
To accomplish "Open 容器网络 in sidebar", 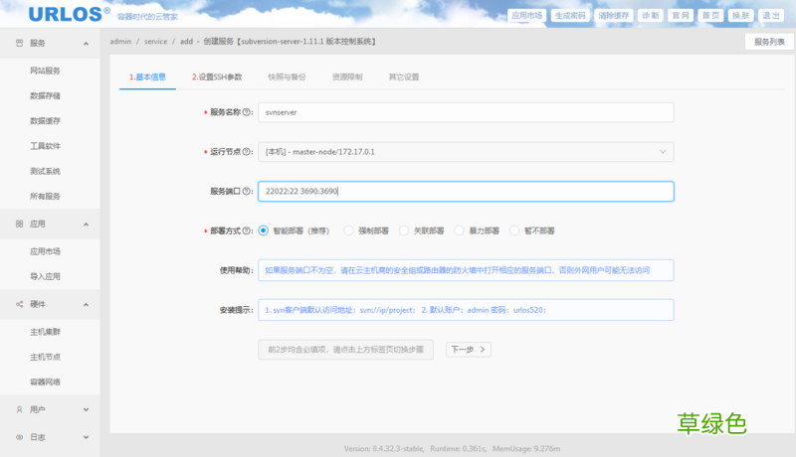I will tap(45, 382).
